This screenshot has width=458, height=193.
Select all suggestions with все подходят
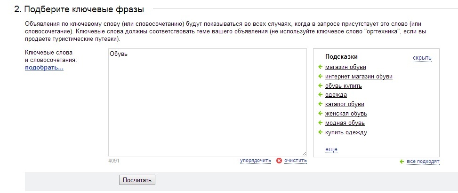point(423,161)
